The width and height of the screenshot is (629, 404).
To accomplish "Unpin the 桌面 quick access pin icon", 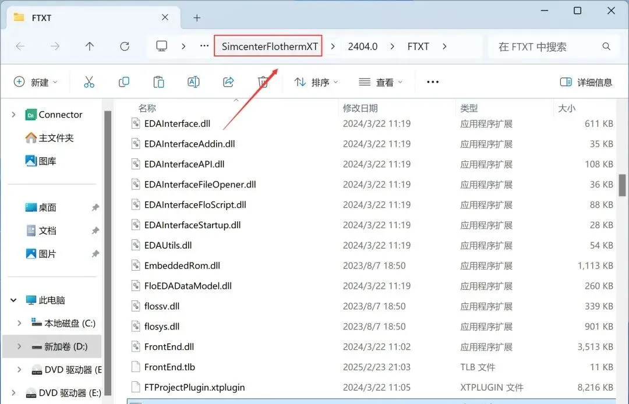I will coord(95,208).
